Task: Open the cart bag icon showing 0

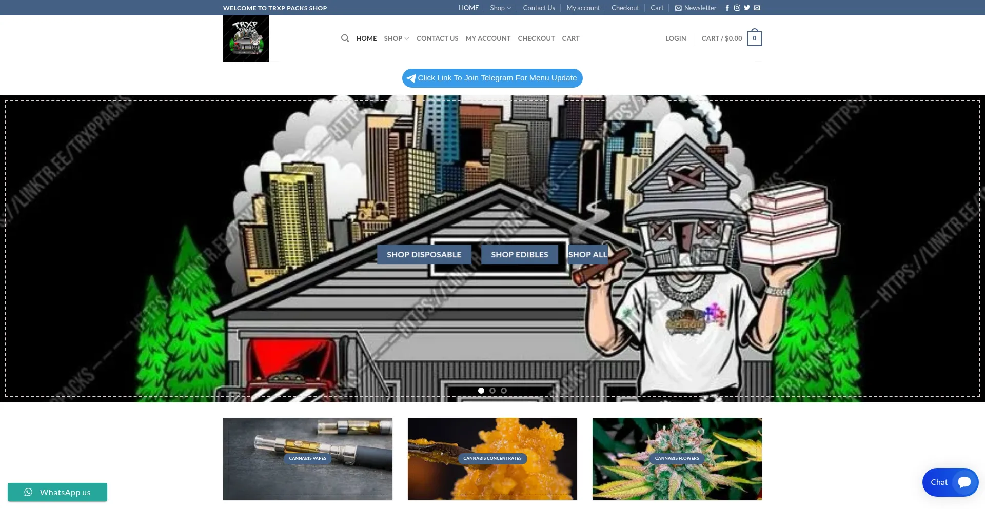Action: pos(754,38)
